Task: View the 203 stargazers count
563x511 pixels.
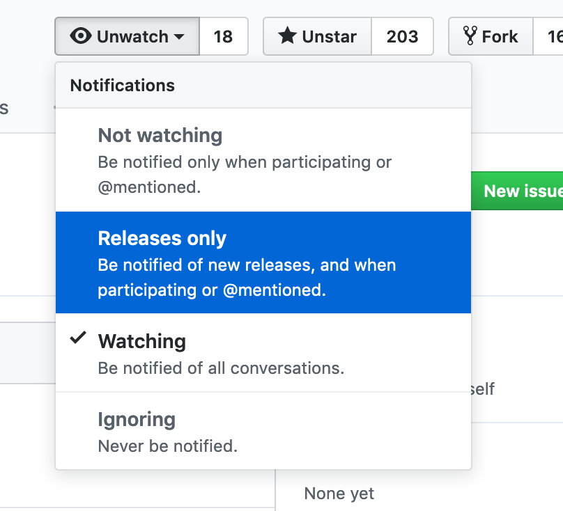Action: click(x=402, y=36)
